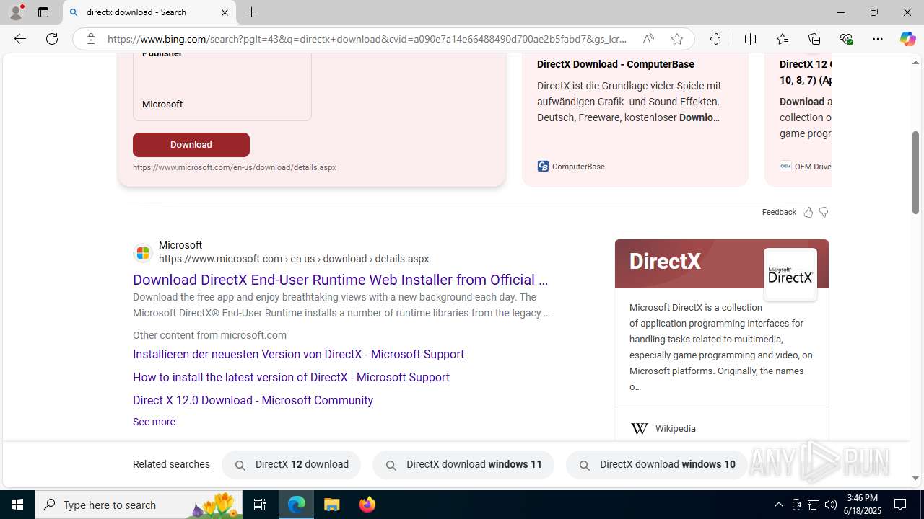Open Settings and more menu

click(x=878, y=39)
